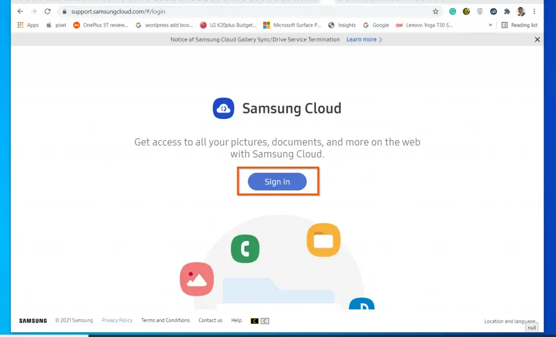
Task: Open the Chrome three-dot menu
Action: click(x=535, y=11)
